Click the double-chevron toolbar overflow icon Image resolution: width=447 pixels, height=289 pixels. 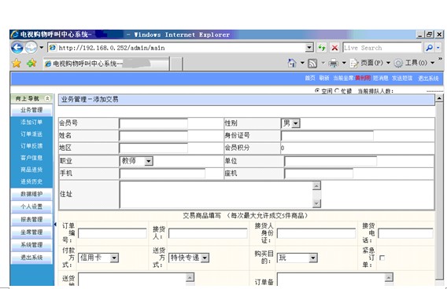click(440, 59)
